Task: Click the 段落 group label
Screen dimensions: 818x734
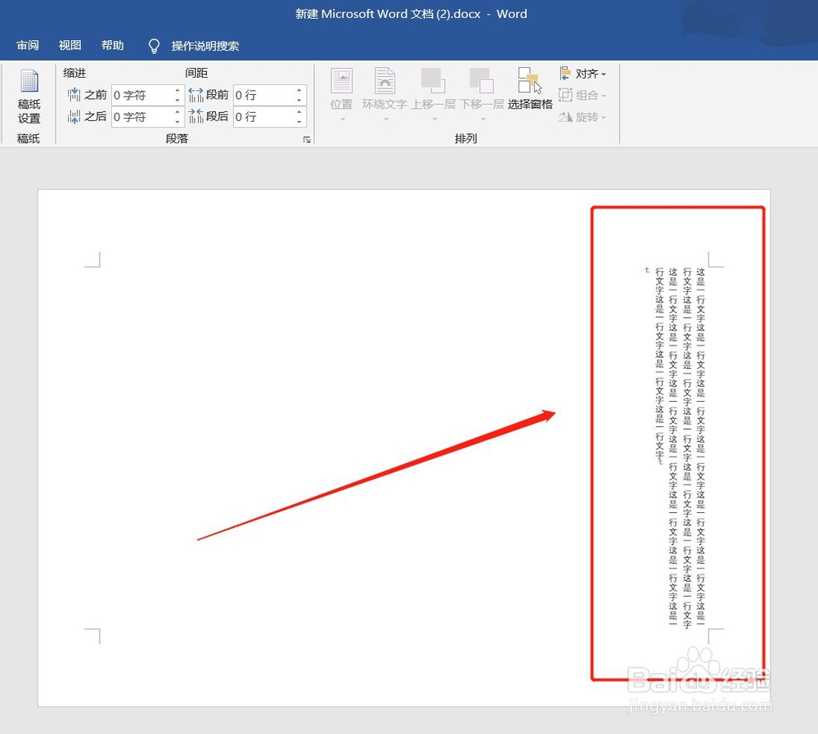Action: (x=177, y=138)
